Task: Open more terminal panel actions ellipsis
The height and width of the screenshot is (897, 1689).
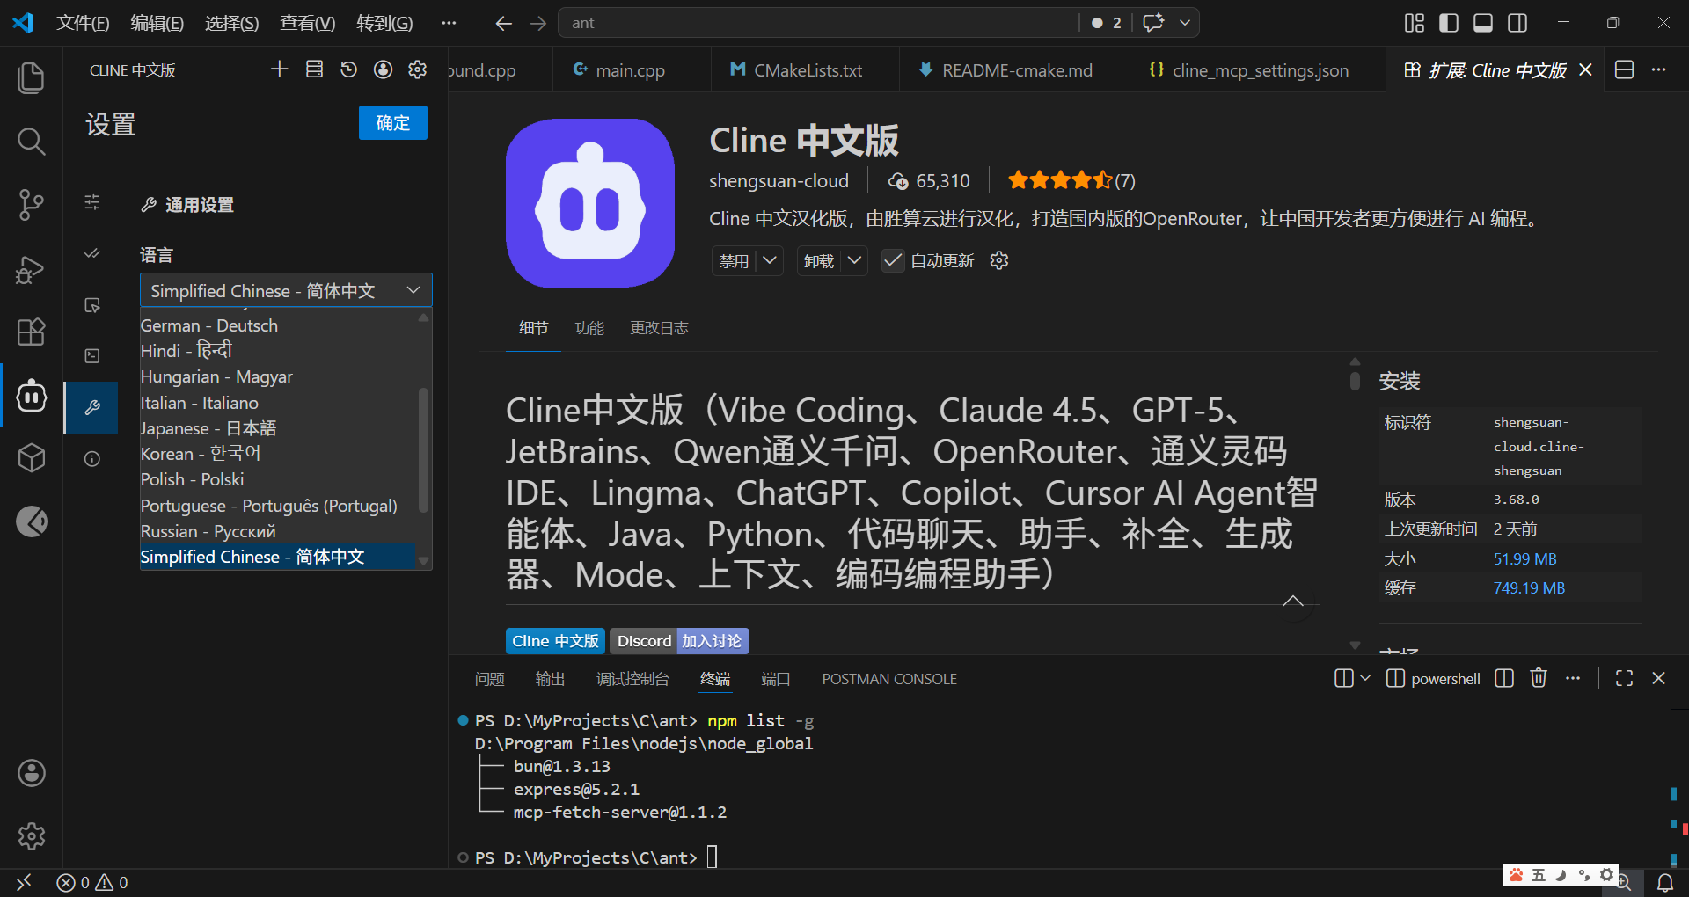Action: (x=1573, y=678)
